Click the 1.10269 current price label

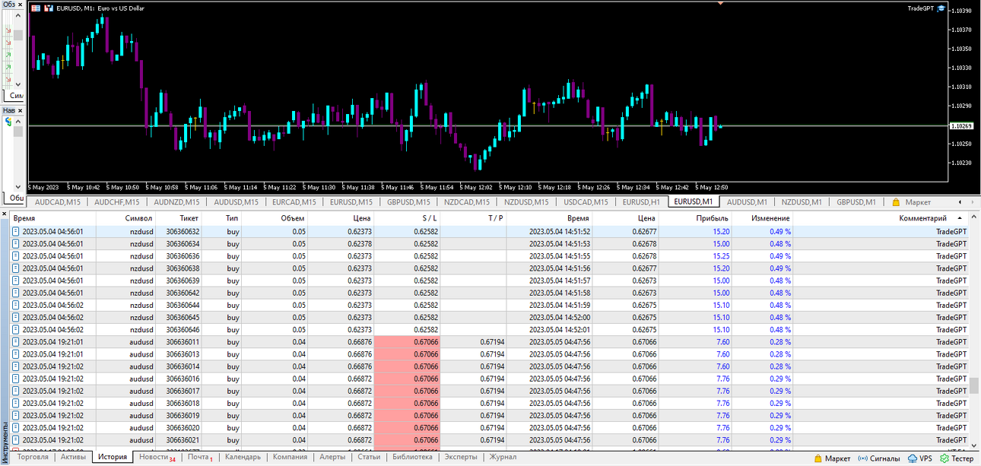(961, 126)
